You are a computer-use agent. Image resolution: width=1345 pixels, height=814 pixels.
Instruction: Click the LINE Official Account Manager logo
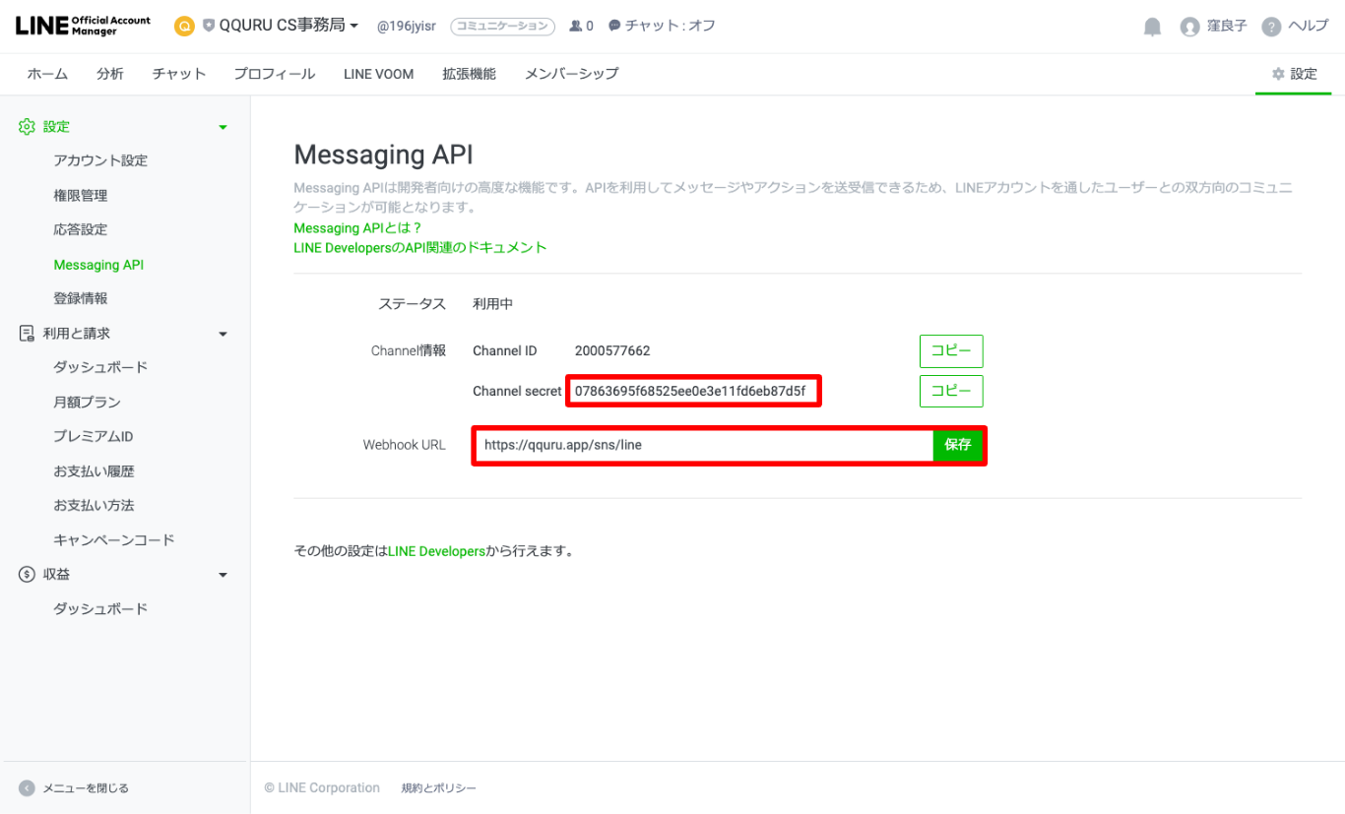83,26
